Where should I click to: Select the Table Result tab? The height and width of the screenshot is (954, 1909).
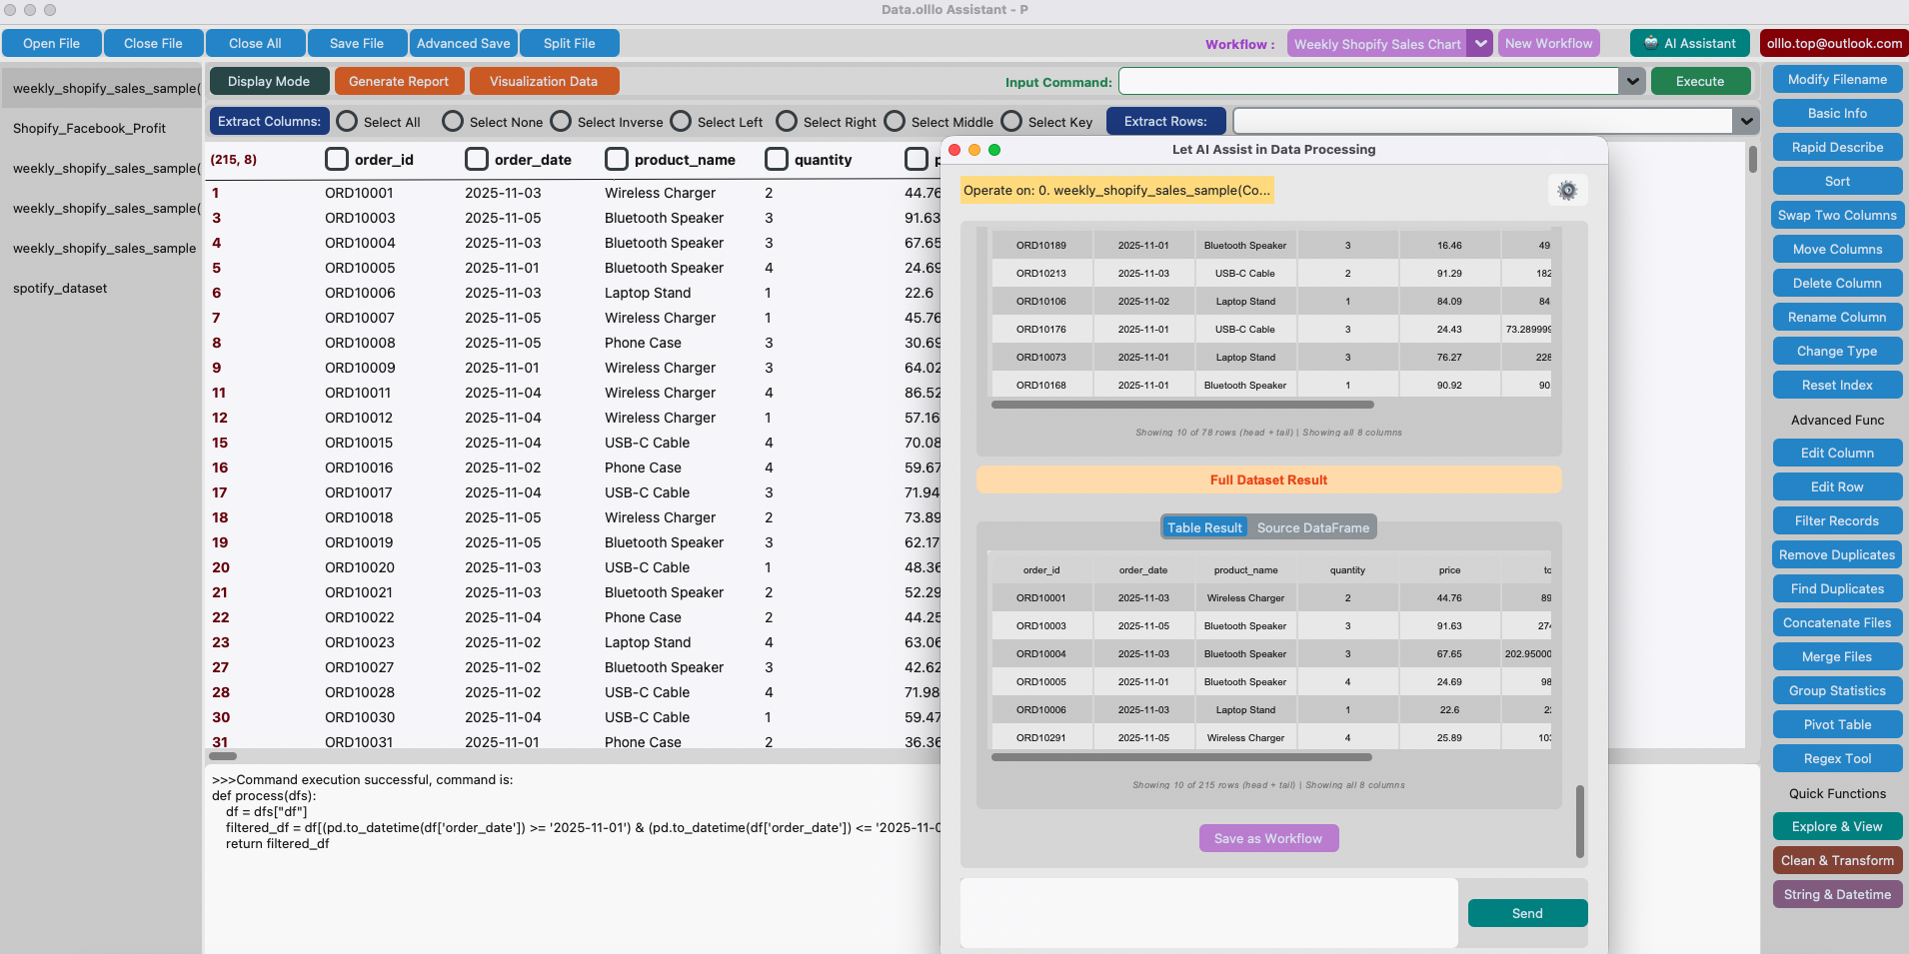(x=1204, y=527)
